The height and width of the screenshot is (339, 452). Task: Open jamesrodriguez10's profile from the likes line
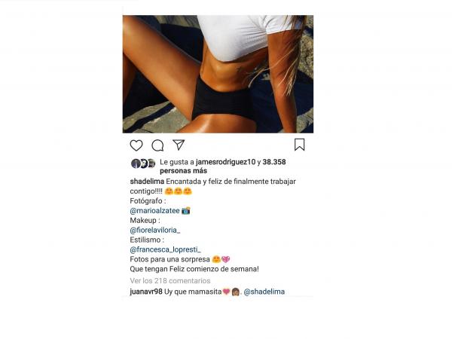click(226, 162)
